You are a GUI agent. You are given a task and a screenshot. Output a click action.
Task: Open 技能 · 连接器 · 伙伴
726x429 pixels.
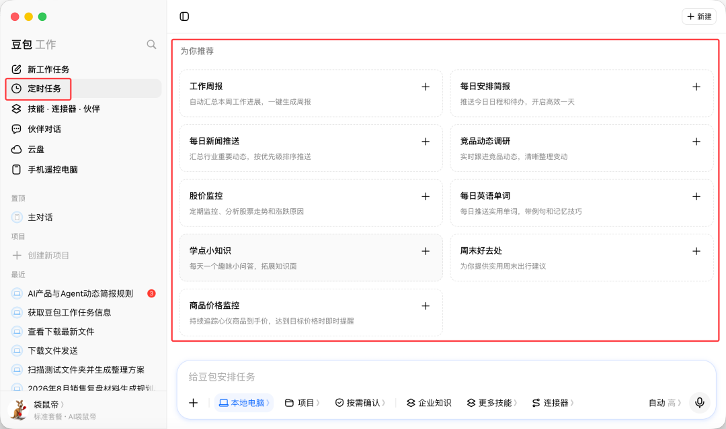[x=83, y=109]
